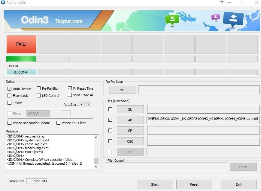Close the Odin3 window
Viewport: 261px width, 191px height.
point(257,2)
